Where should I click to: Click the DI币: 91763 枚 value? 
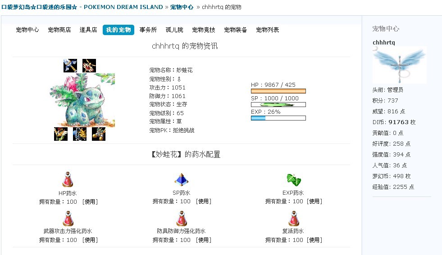pyautogui.click(x=394, y=122)
